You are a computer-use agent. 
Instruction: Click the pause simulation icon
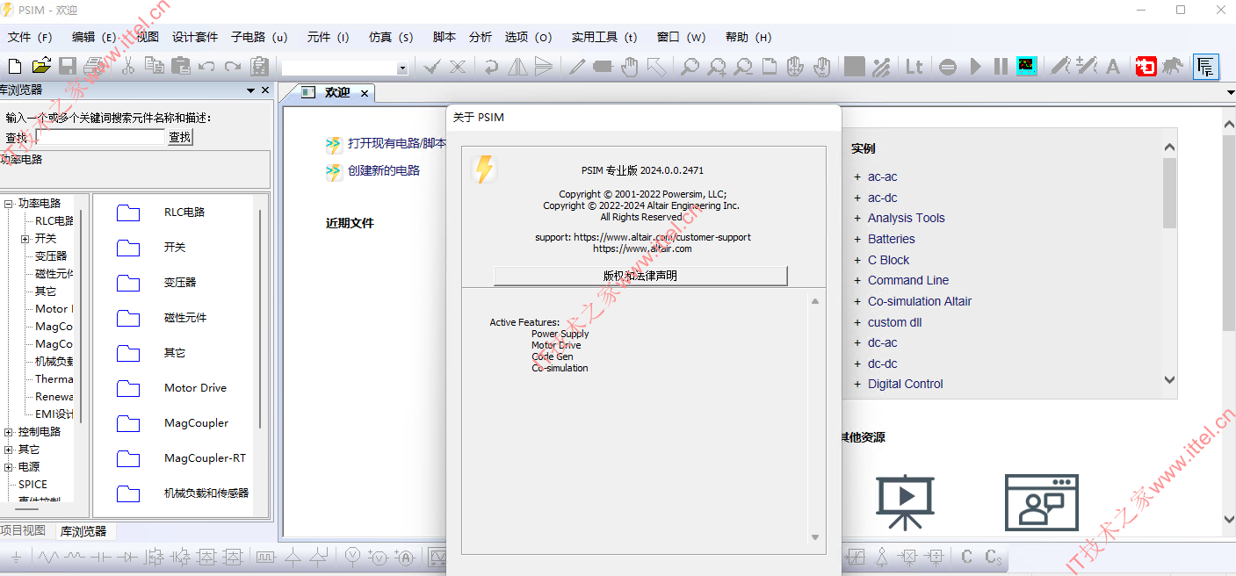pyautogui.click(x=1001, y=67)
